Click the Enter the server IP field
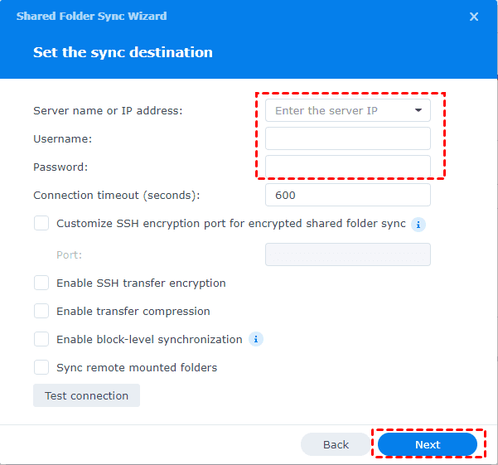The height and width of the screenshot is (465, 498). point(336,110)
